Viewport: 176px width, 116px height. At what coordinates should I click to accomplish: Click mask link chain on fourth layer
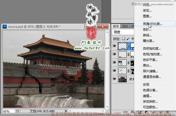click(x=129, y=71)
